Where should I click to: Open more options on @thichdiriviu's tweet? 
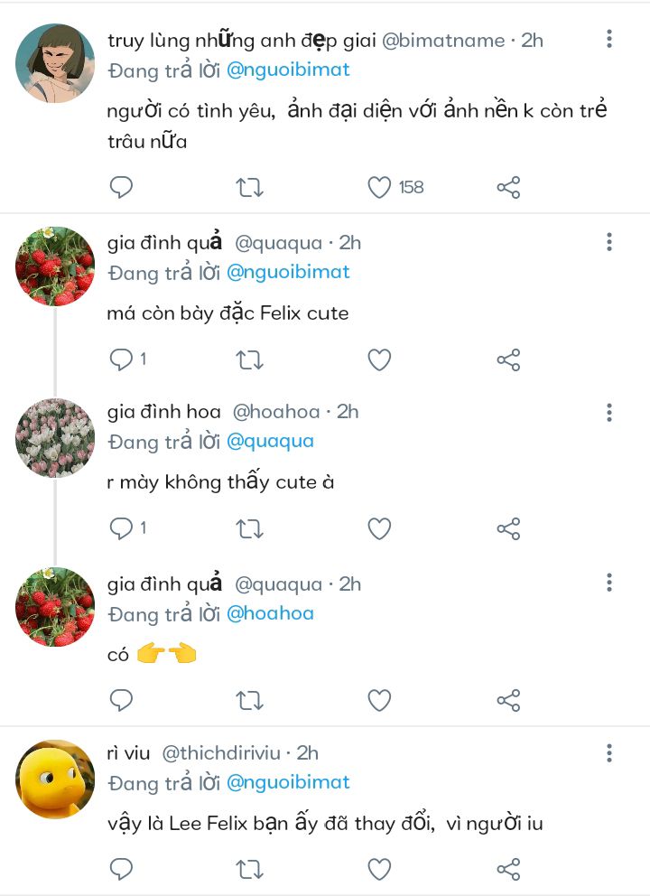pos(609,753)
